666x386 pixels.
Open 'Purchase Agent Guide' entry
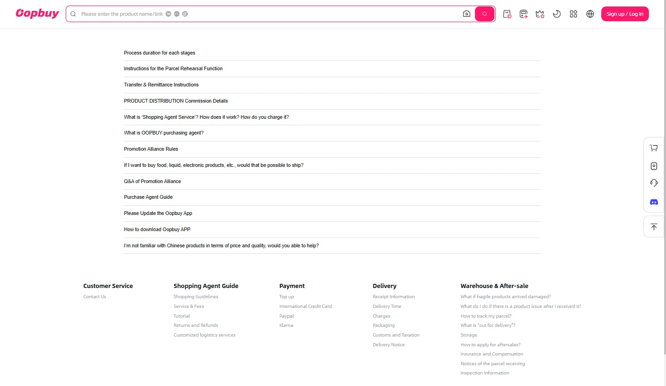click(332, 197)
